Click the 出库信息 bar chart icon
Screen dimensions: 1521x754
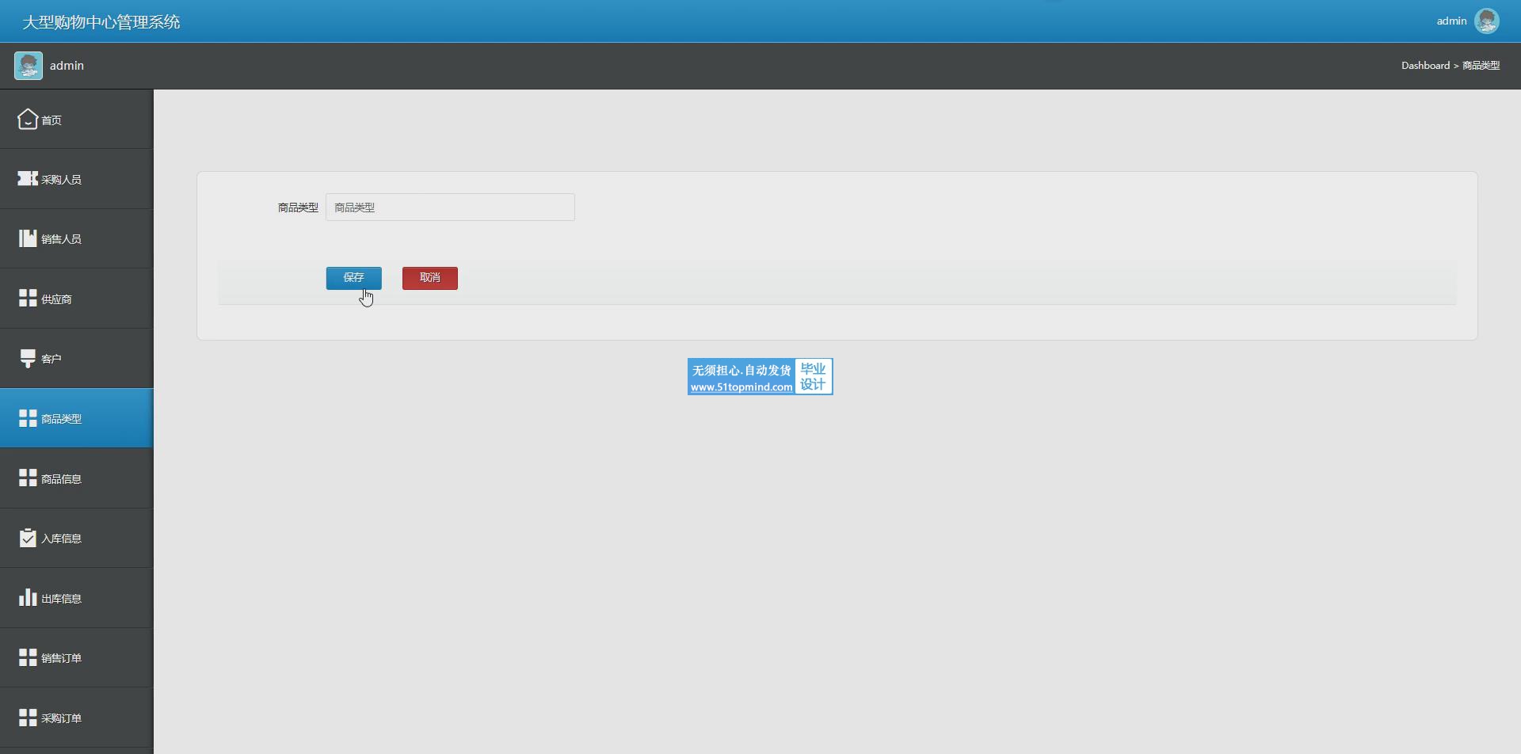pyautogui.click(x=28, y=598)
